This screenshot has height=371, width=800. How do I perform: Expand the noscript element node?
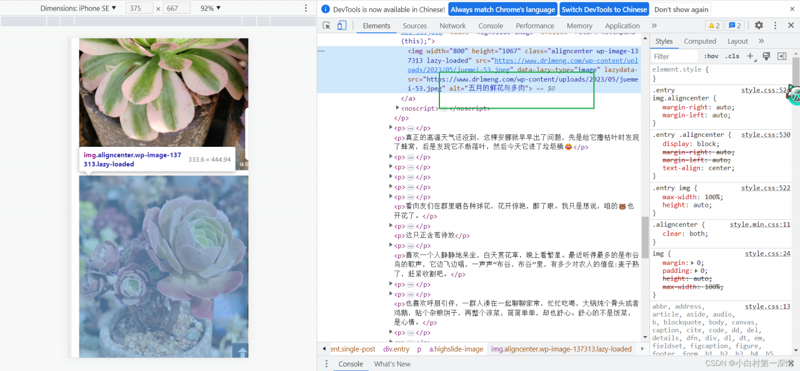(x=397, y=108)
